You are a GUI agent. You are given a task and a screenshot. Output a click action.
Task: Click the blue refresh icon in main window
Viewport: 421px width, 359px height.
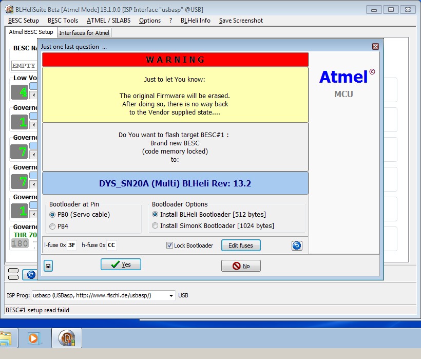pos(30,275)
